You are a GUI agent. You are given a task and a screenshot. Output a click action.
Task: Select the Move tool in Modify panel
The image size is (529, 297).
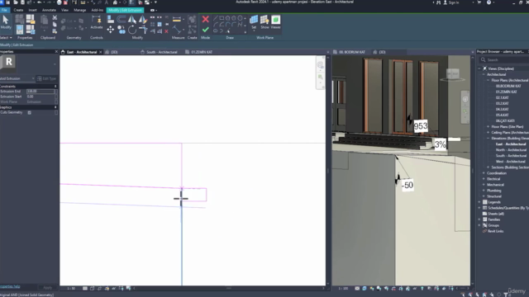coord(110,31)
